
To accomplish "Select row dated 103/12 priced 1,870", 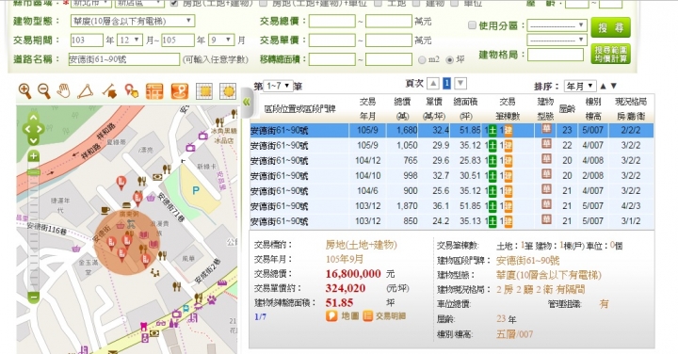I will coord(452,206).
